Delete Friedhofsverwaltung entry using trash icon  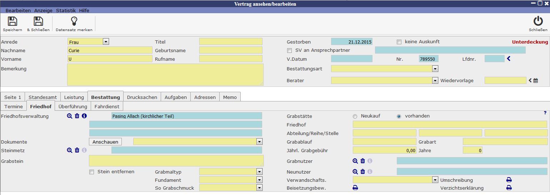77,116
